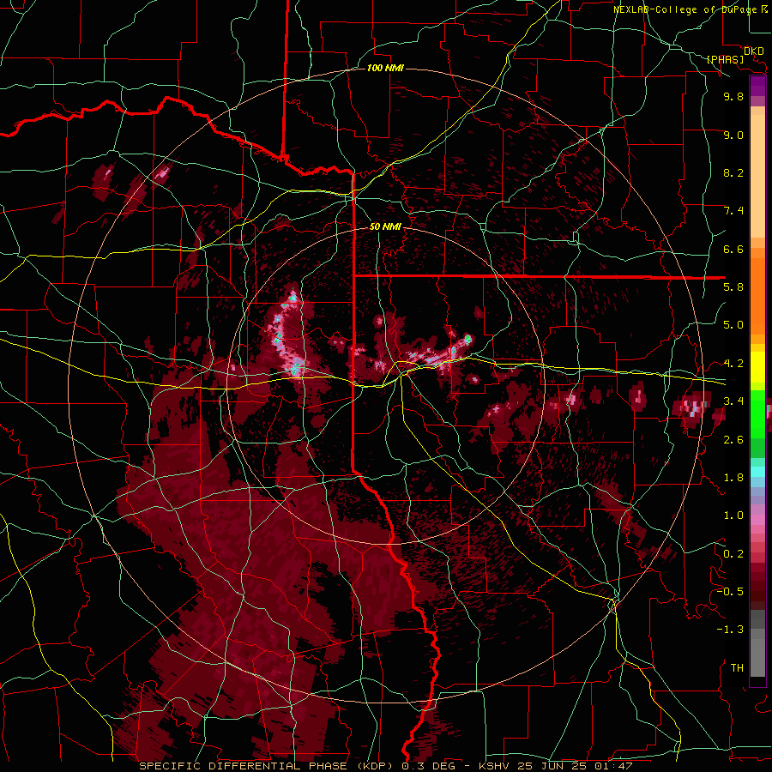772x772 pixels.
Task: Select the 4.2 legend value
Action: tap(733, 364)
